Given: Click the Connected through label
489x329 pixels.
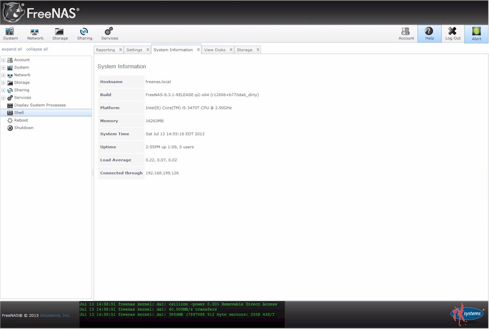Looking at the screenshot, I should click(121, 173).
